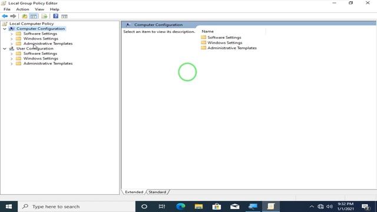Select Windows Settings label under User Configuration

41,58
